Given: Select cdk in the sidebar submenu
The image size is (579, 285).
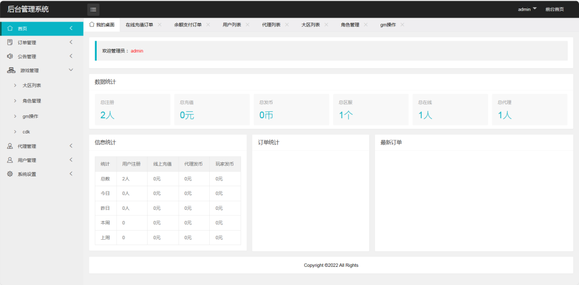Looking at the screenshot, I should [26, 131].
